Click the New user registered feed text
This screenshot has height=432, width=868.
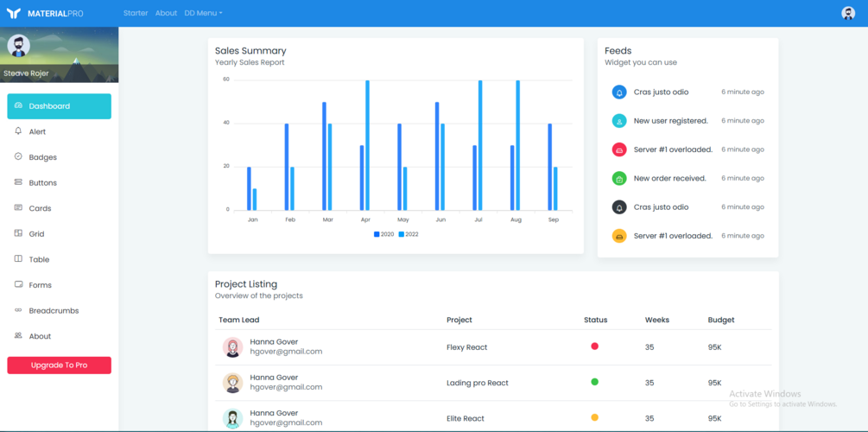tap(671, 121)
